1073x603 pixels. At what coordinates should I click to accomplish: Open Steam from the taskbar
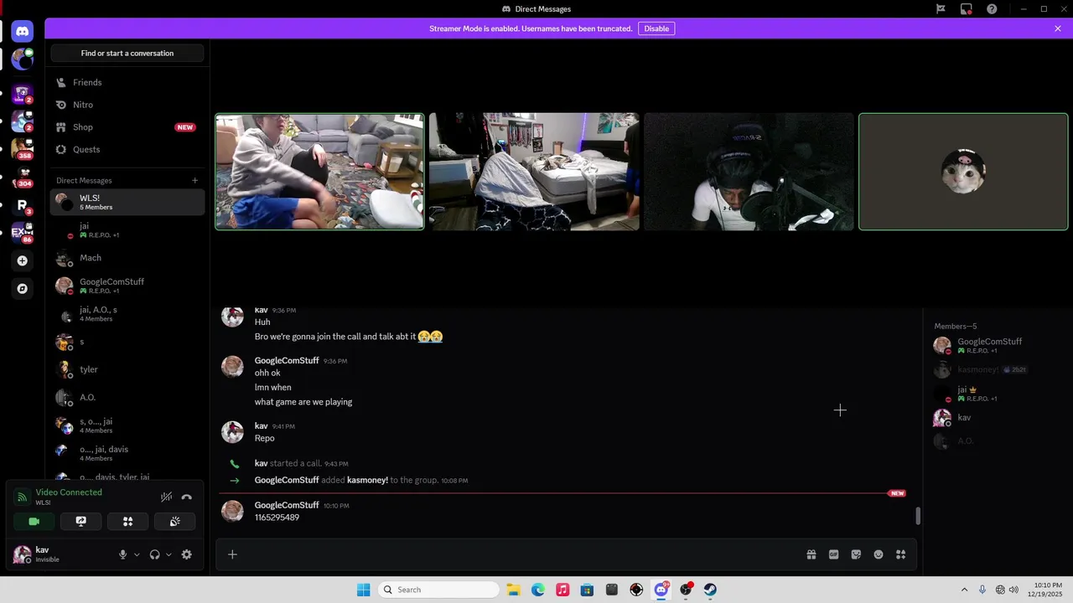(x=710, y=590)
